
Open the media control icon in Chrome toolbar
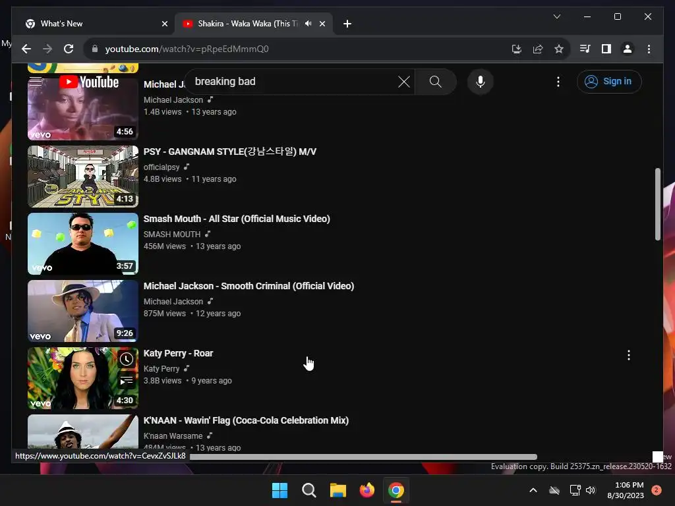tap(585, 49)
